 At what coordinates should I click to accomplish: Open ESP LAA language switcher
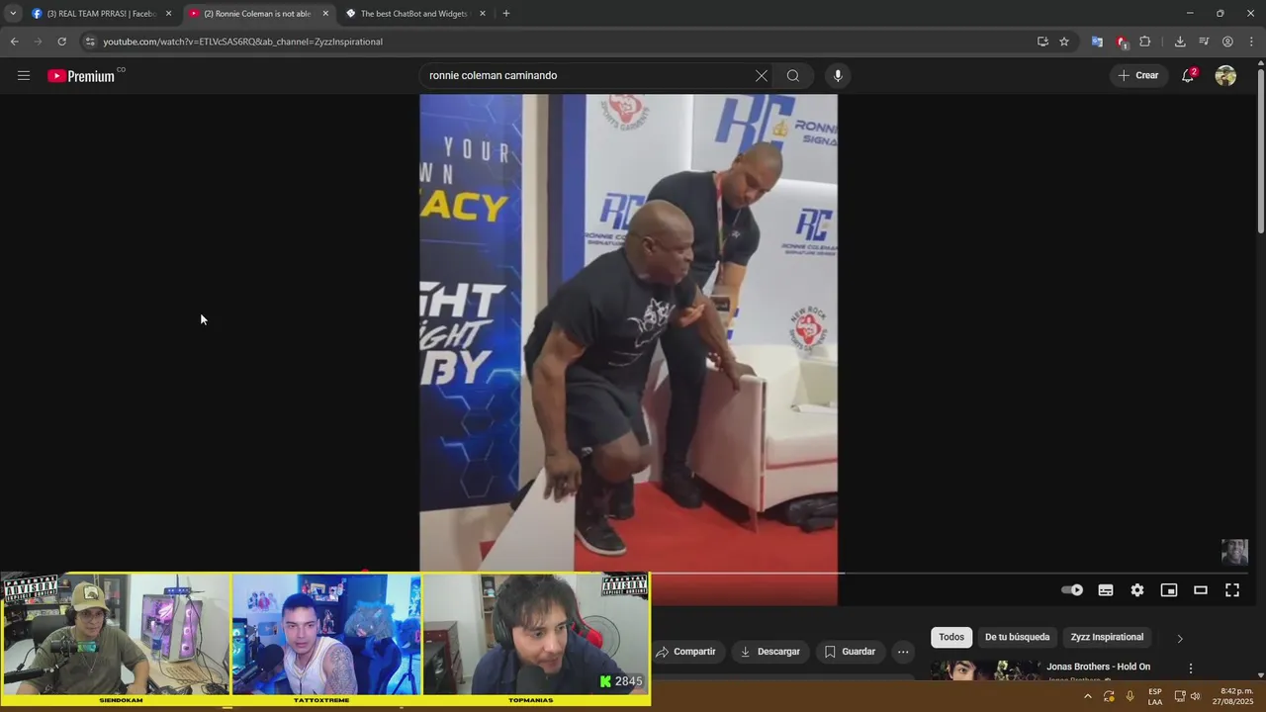pos(1155,696)
